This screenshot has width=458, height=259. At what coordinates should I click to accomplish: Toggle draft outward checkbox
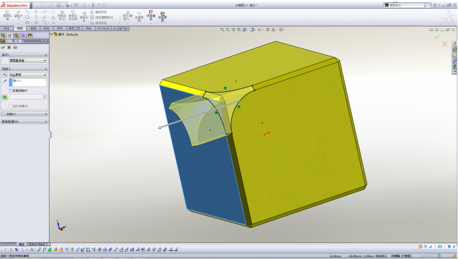(11, 106)
